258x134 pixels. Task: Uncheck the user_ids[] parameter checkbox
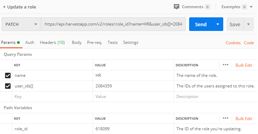pos(8,86)
